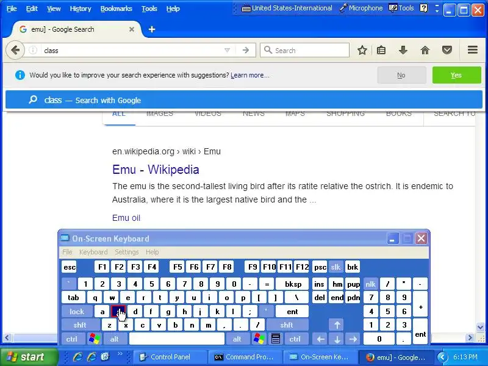Open the Downloads arrow icon
The width and height of the screenshot is (488, 366).
click(x=403, y=50)
